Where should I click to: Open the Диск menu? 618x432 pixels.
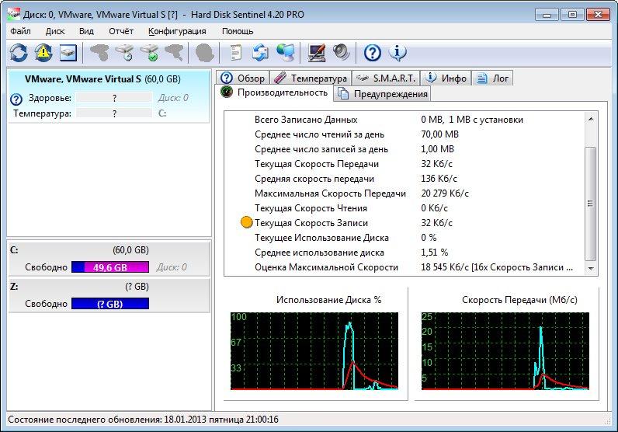coord(55,31)
